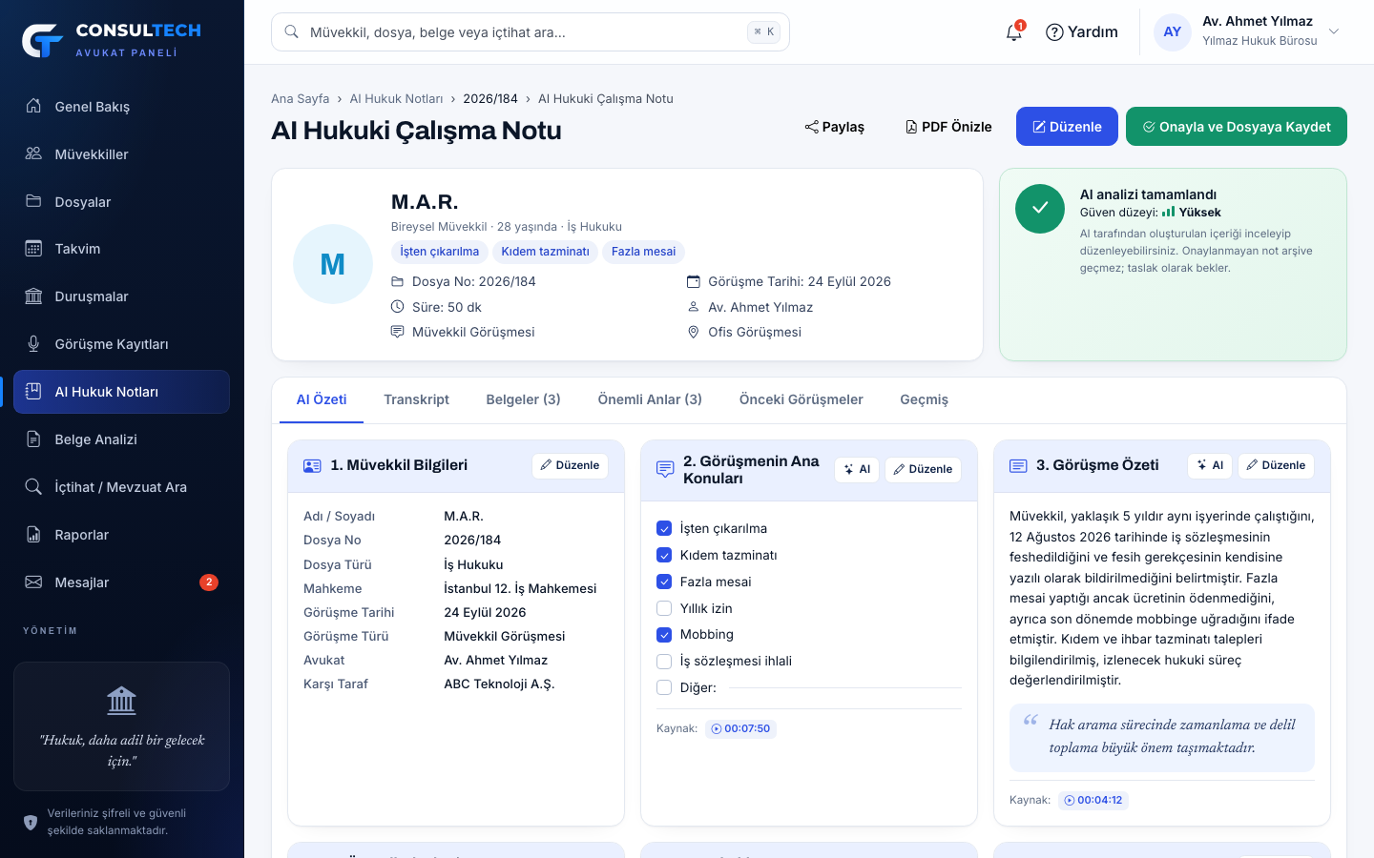Click the blue Düzenle button in header
The image size is (1374, 858).
(1067, 127)
